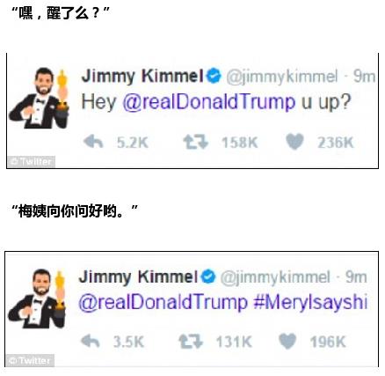Click reply arrow on #Merylsayshi tweet
This screenshot has width=385, height=376.
point(91,342)
